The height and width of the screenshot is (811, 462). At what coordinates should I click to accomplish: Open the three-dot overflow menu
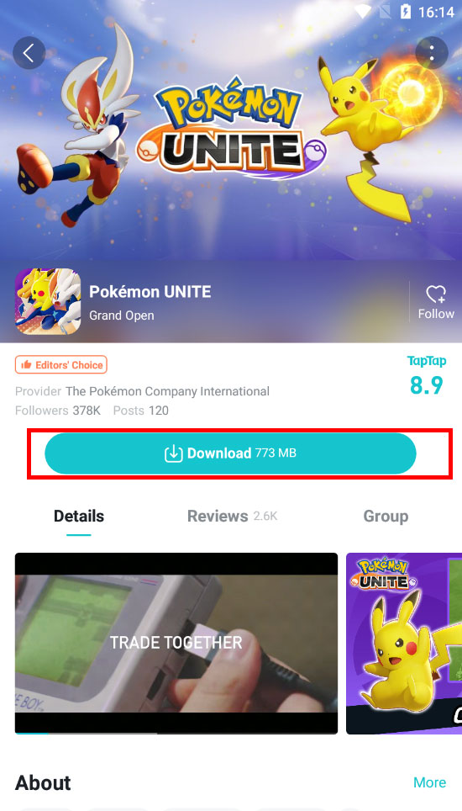pos(432,53)
